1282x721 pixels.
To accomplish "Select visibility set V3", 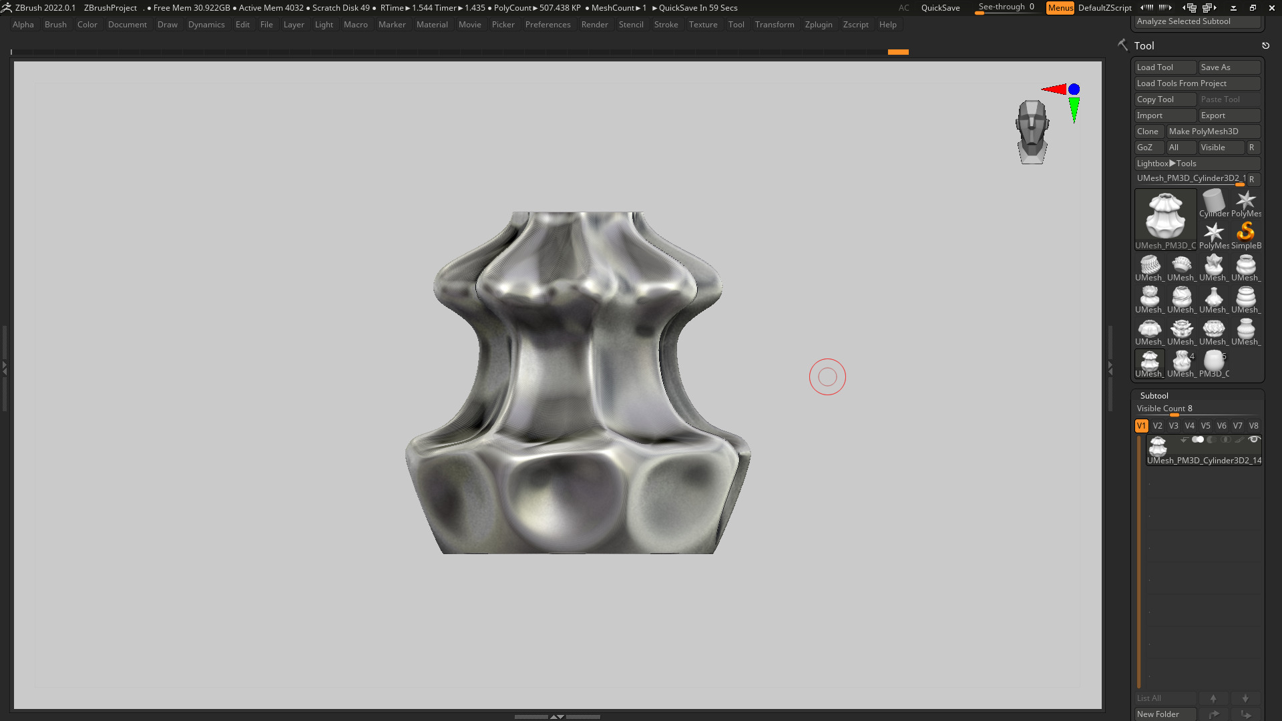I will tap(1173, 426).
